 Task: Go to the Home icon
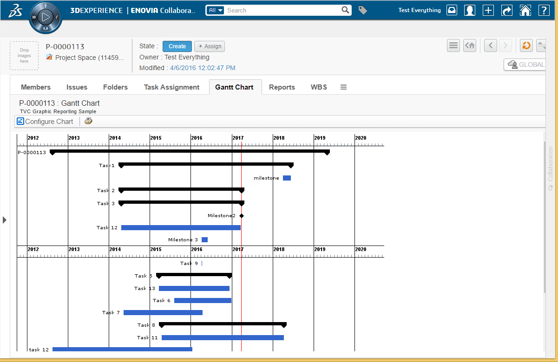[525, 10]
